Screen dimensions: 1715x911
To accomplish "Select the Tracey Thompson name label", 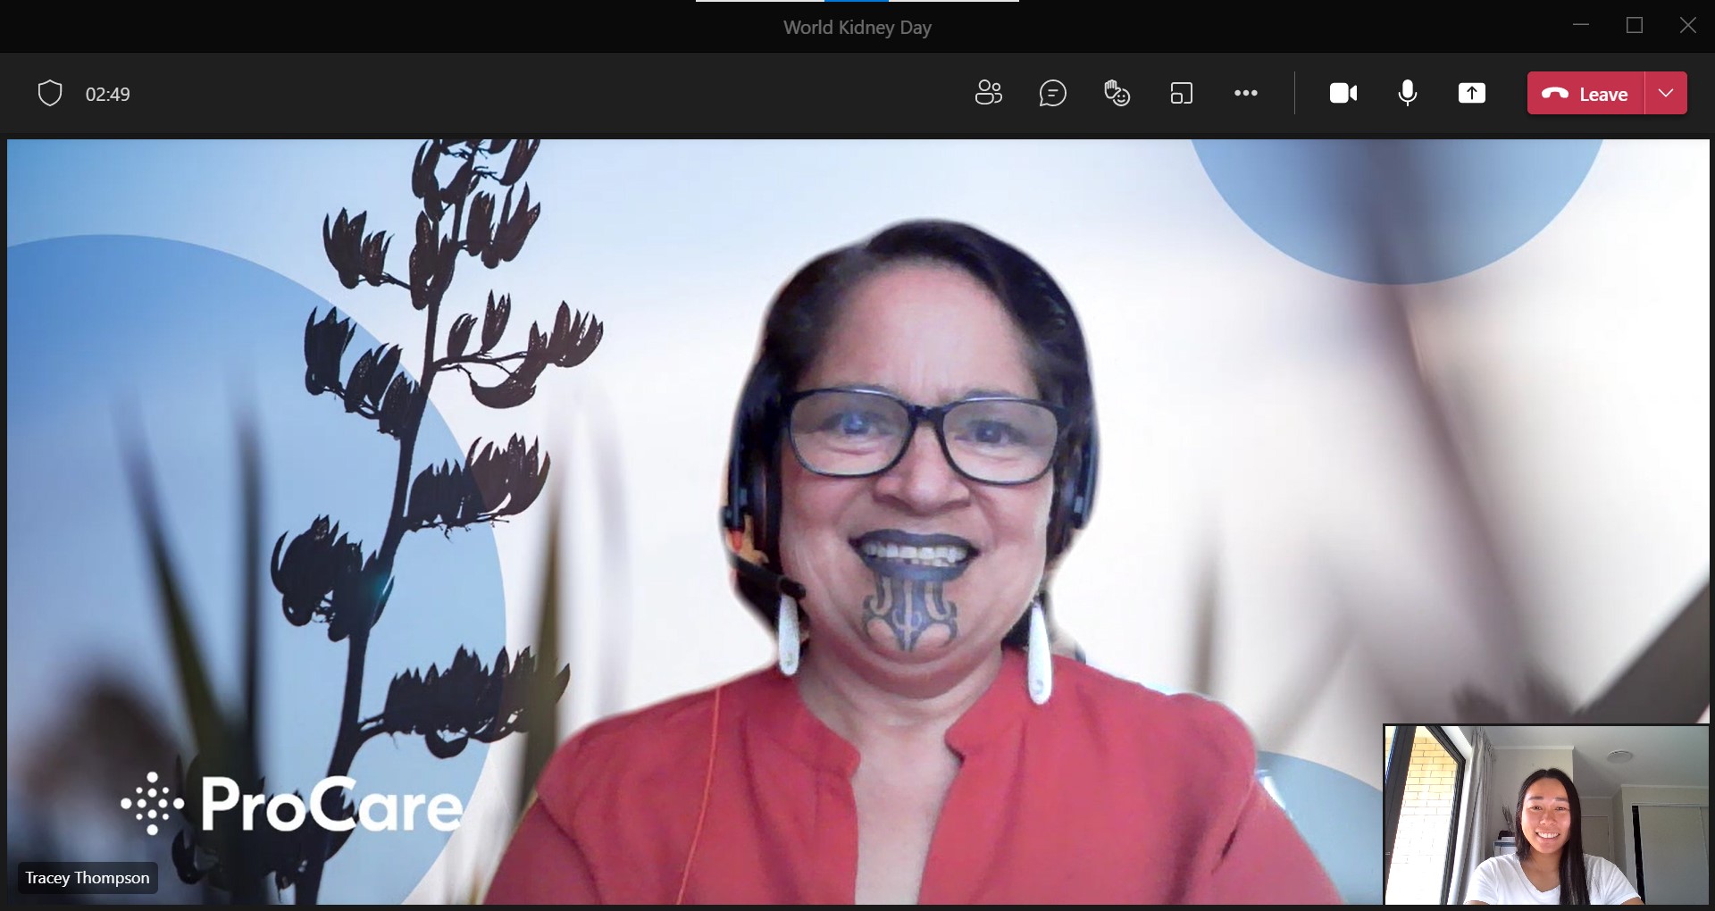I will 88,878.
